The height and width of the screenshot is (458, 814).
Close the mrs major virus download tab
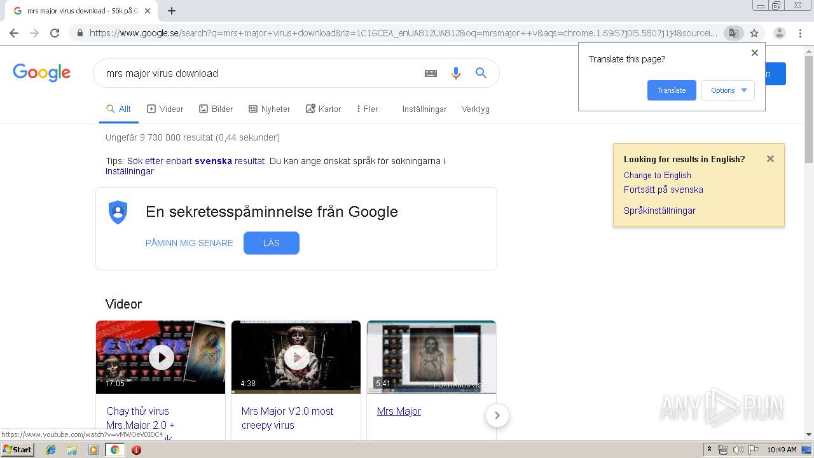point(148,11)
